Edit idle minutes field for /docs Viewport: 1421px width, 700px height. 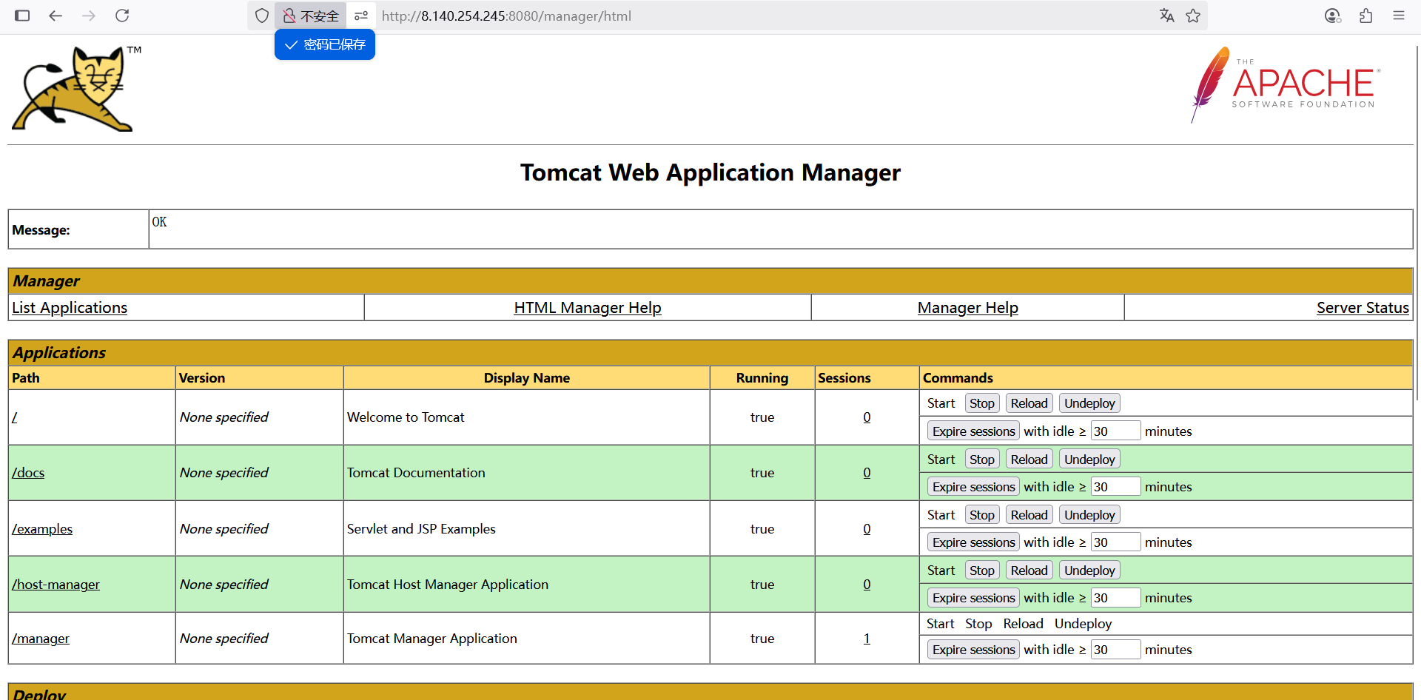coord(1115,487)
